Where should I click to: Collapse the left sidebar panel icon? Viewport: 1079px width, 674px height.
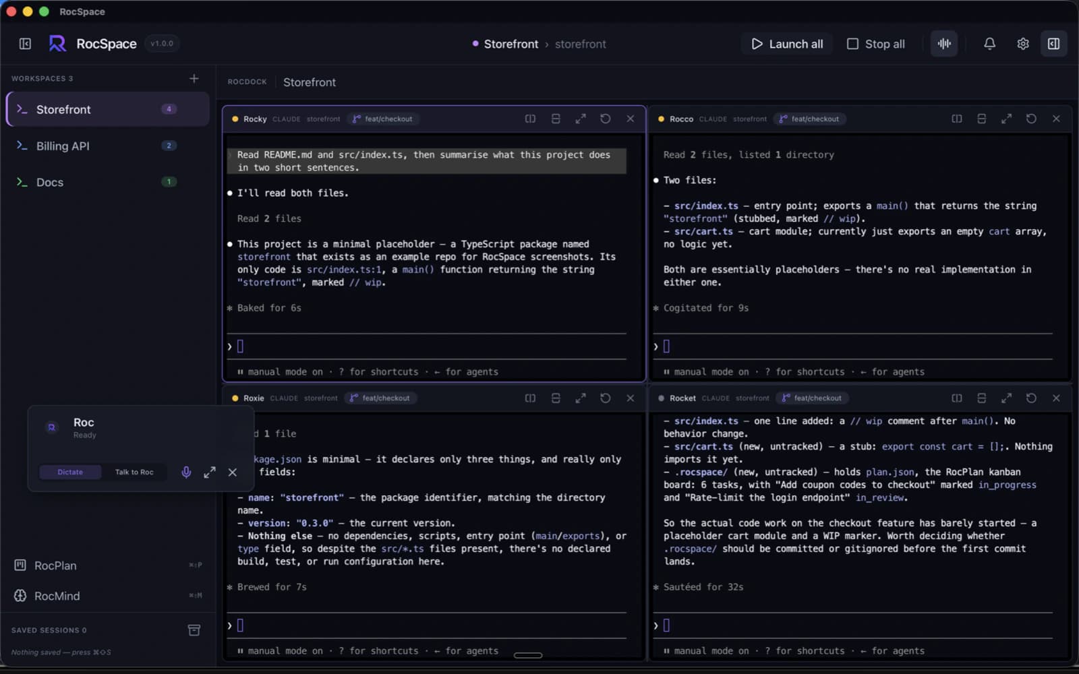point(25,44)
